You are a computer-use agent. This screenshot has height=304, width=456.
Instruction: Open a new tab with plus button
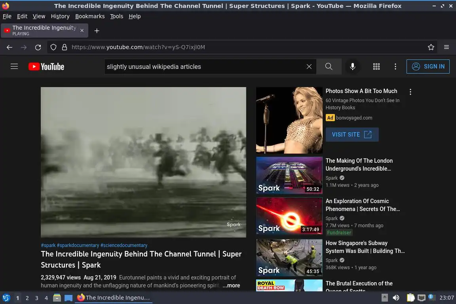tap(97, 30)
